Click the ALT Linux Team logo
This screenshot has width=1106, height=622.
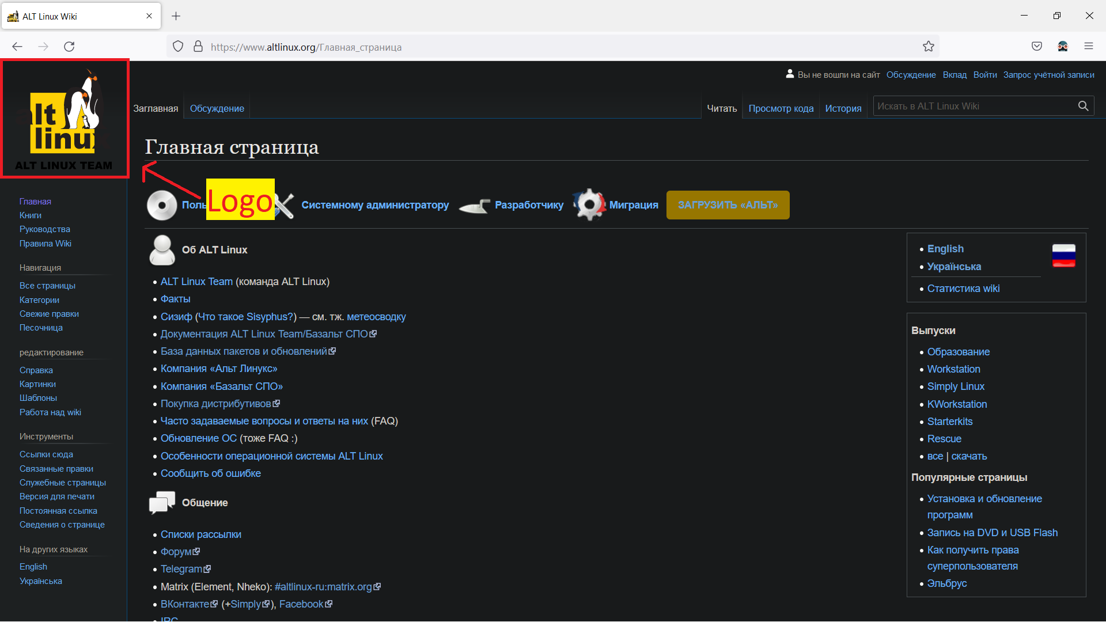point(65,118)
